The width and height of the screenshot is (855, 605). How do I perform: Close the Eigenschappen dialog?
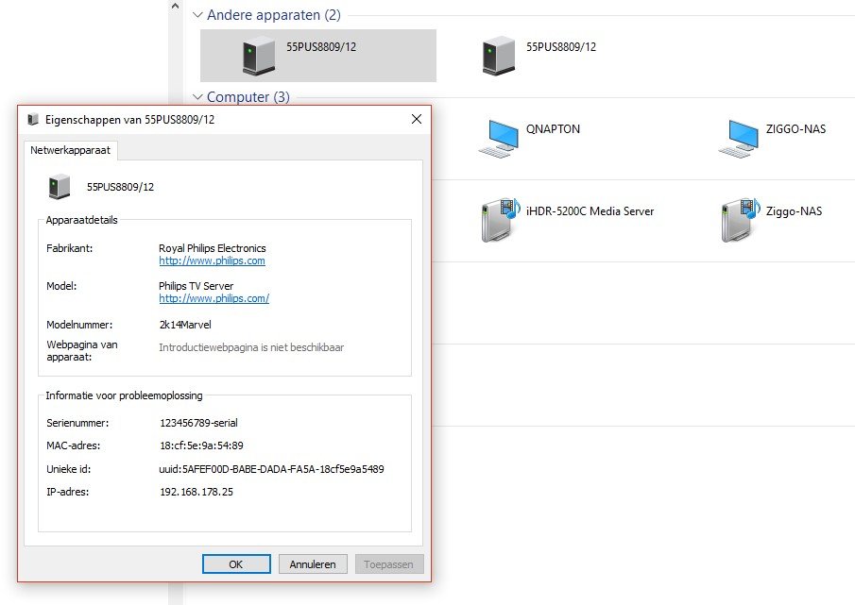[x=417, y=119]
